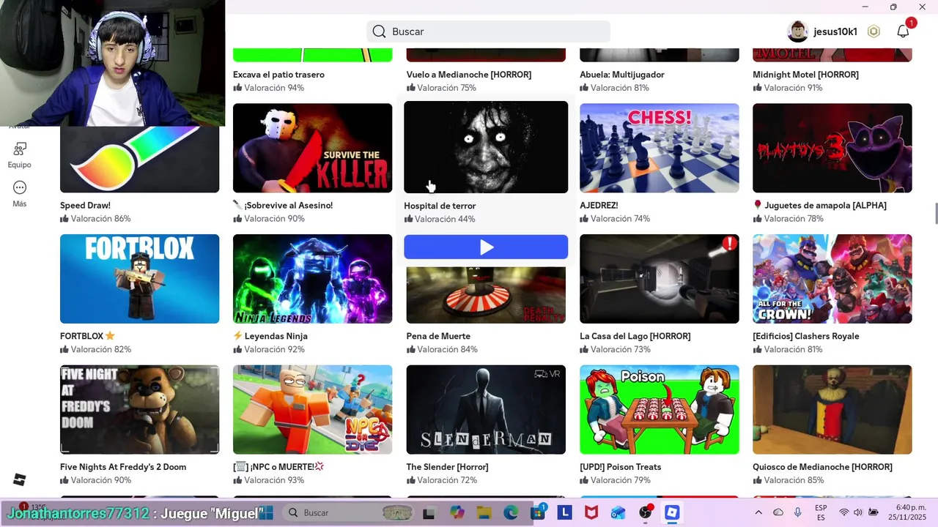Open the Task View taskbar icon
The image size is (938, 527).
tap(429, 513)
